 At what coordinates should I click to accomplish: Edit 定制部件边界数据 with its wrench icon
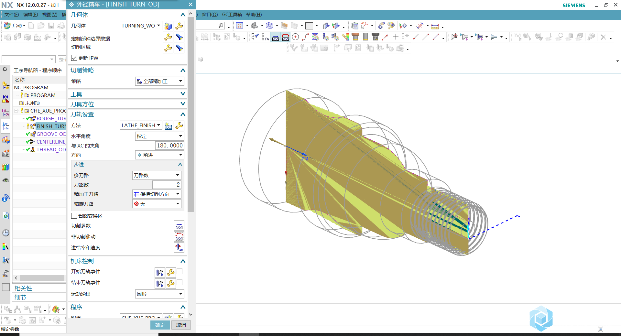168,37
